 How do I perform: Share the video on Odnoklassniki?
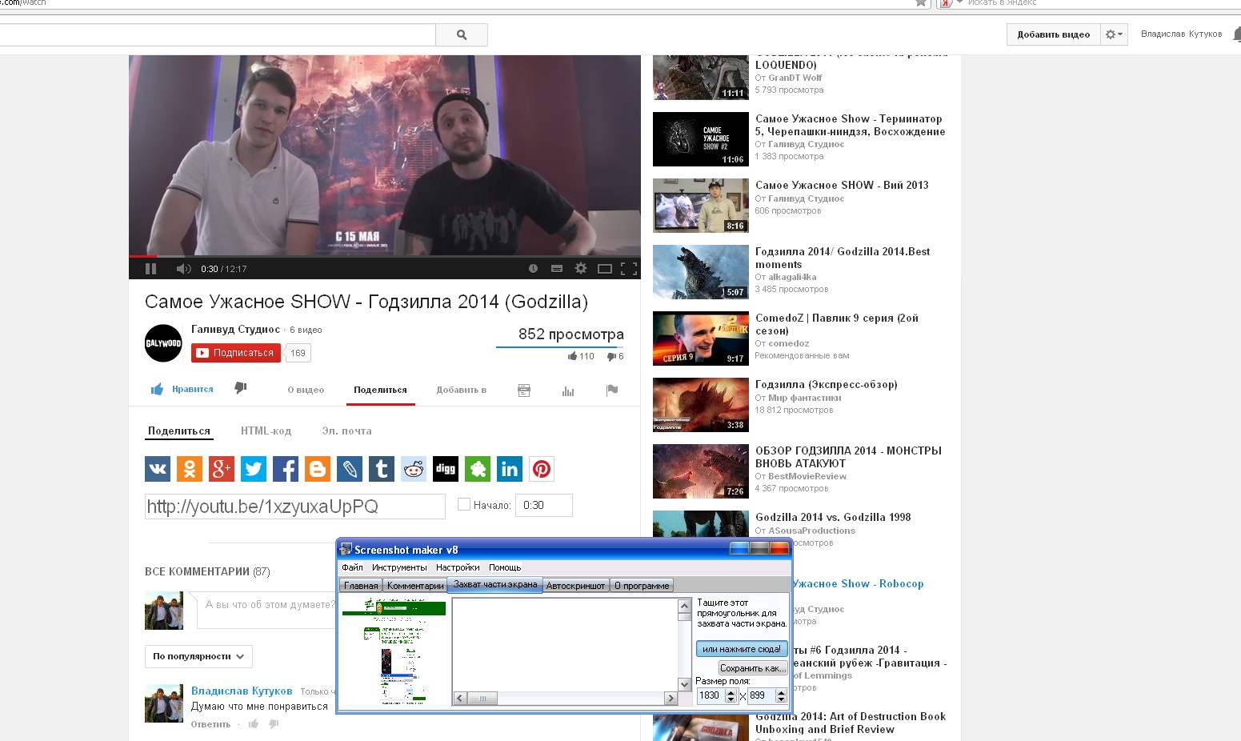[190, 469]
